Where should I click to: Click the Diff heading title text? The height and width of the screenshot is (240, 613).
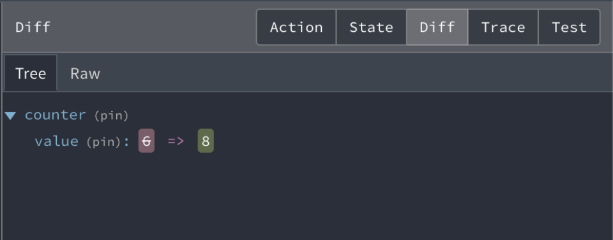pyautogui.click(x=33, y=27)
